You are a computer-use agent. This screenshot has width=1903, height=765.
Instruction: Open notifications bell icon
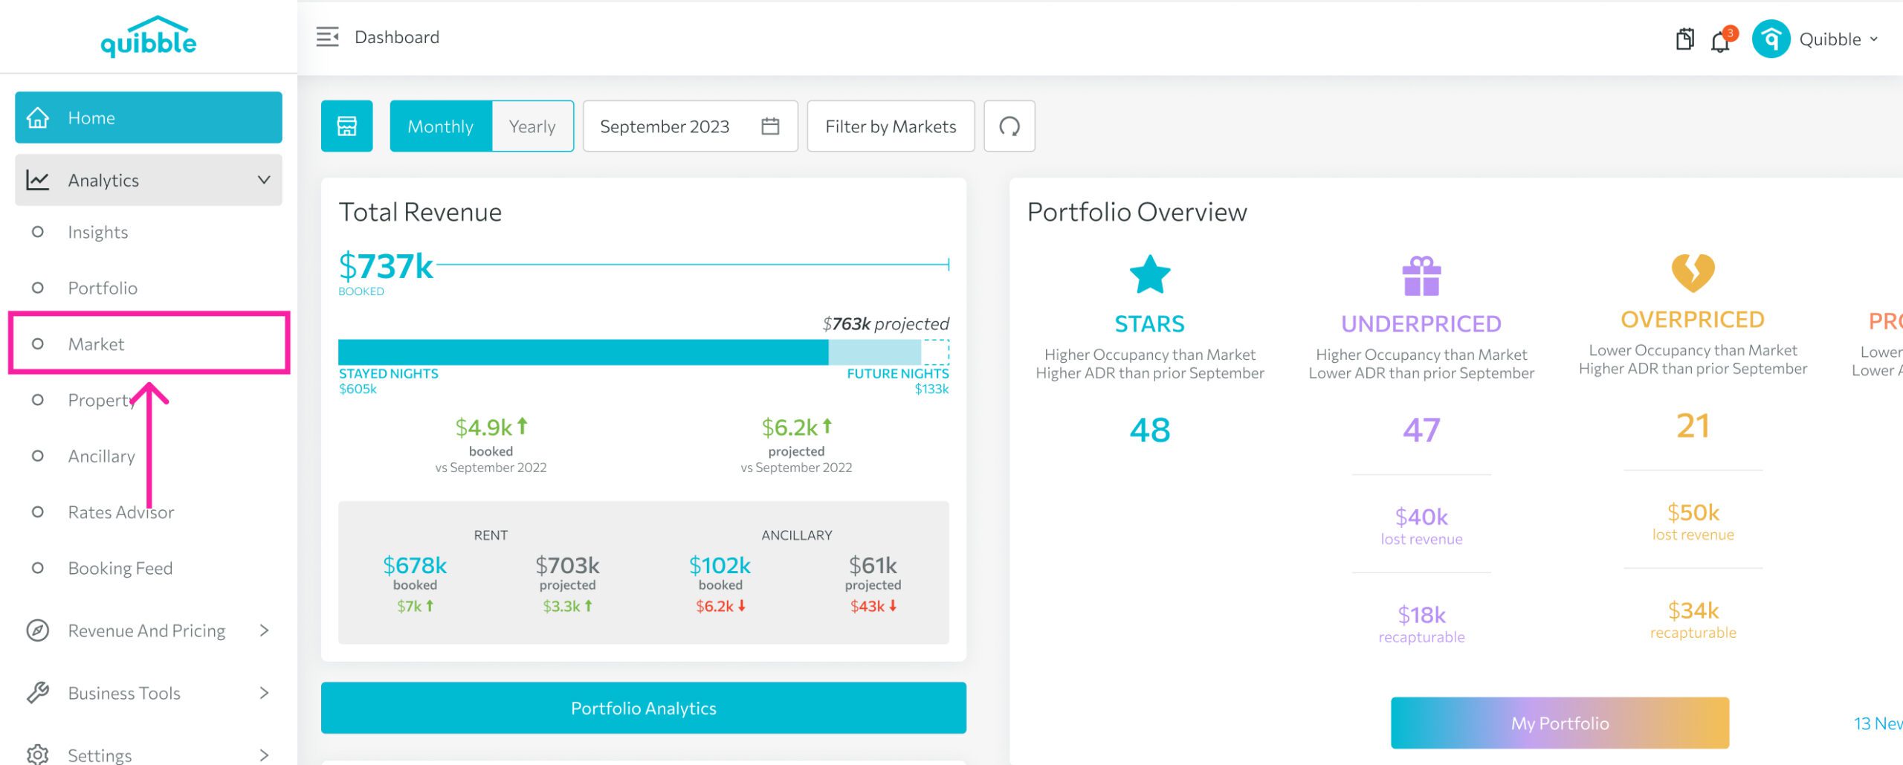(1721, 40)
